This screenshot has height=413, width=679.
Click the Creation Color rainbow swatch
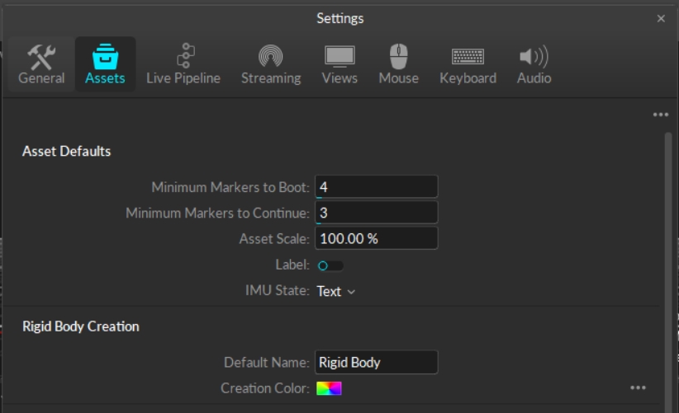(329, 388)
